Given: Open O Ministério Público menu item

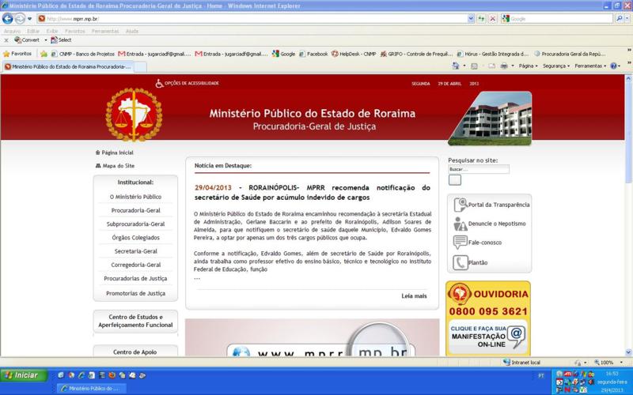Looking at the screenshot, I should click(x=135, y=197).
